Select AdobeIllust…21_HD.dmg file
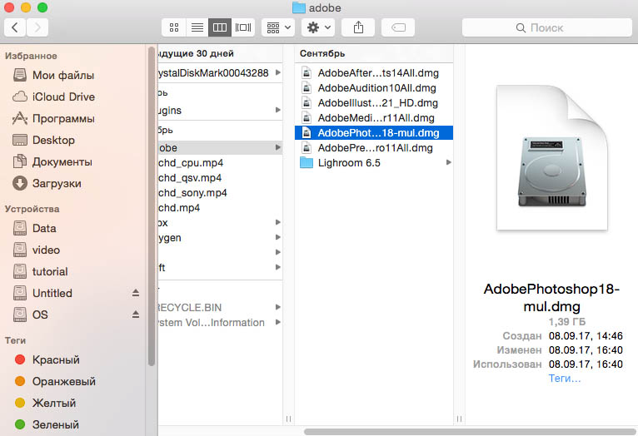 [x=373, y=103]
